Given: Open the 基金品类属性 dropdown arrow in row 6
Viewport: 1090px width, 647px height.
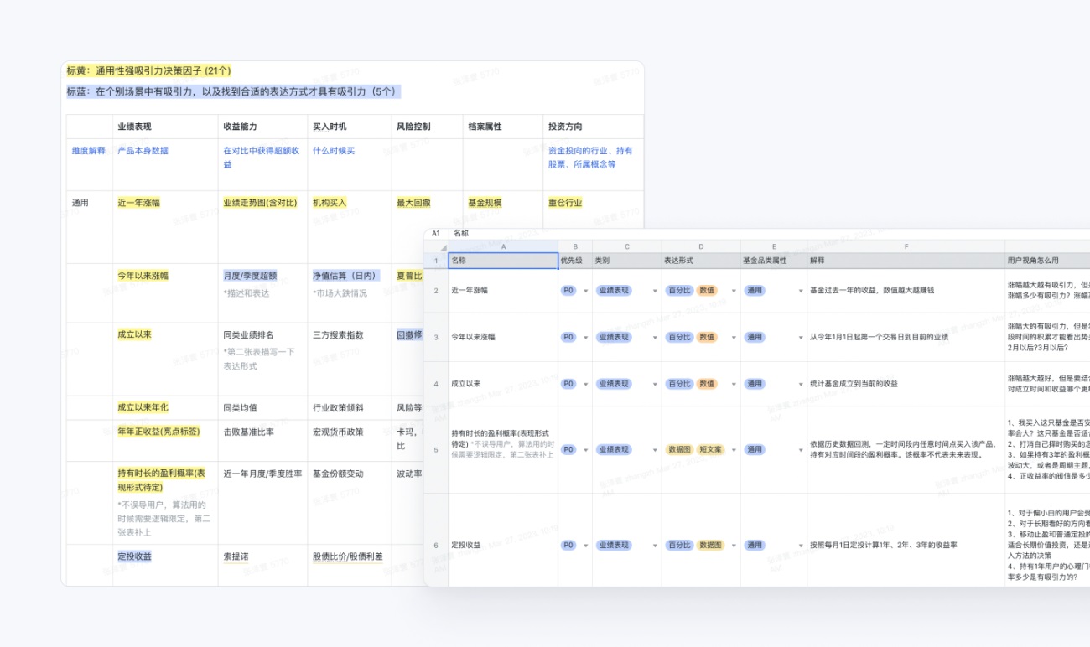Looking at the screenshot, I should tap(801, 546).
